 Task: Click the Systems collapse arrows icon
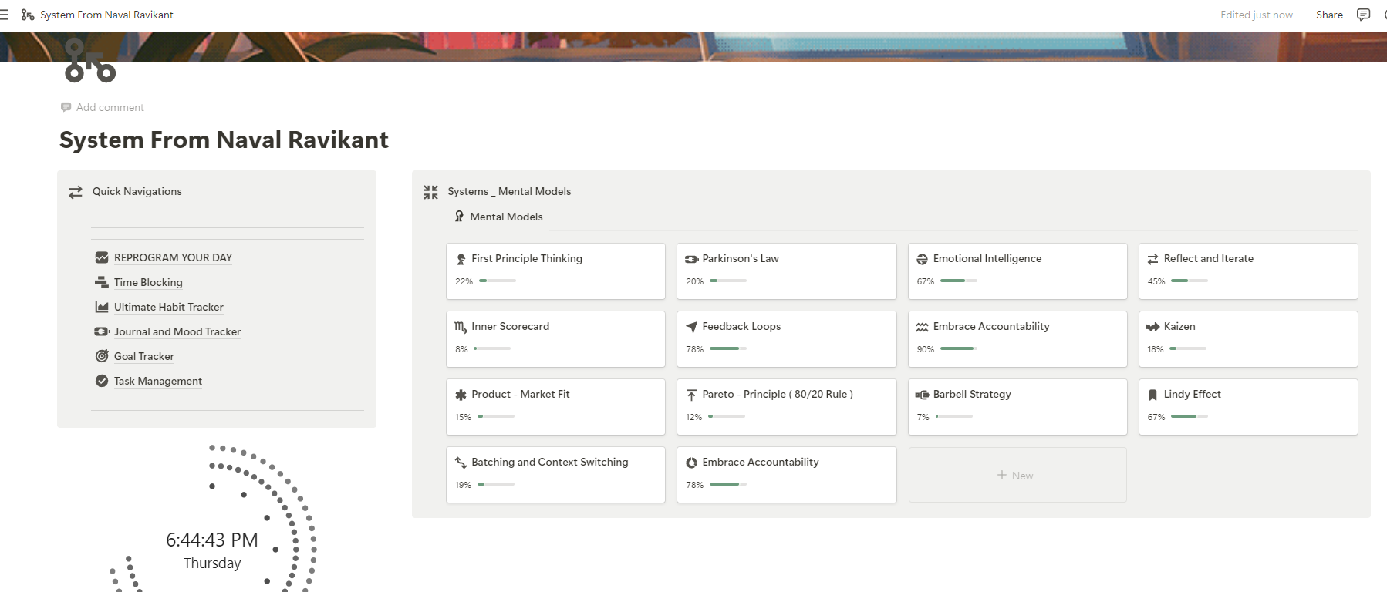click(430, 192)
